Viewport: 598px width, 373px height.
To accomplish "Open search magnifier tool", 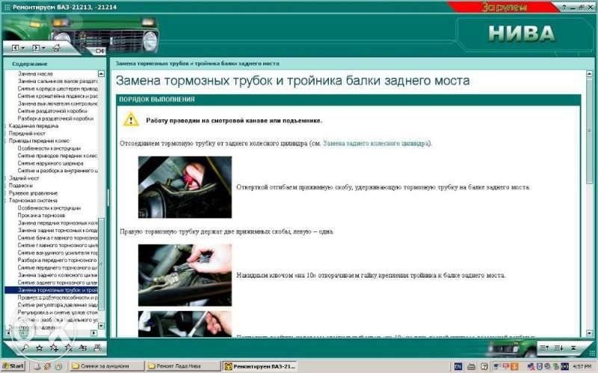I will (x=25, y=348).
